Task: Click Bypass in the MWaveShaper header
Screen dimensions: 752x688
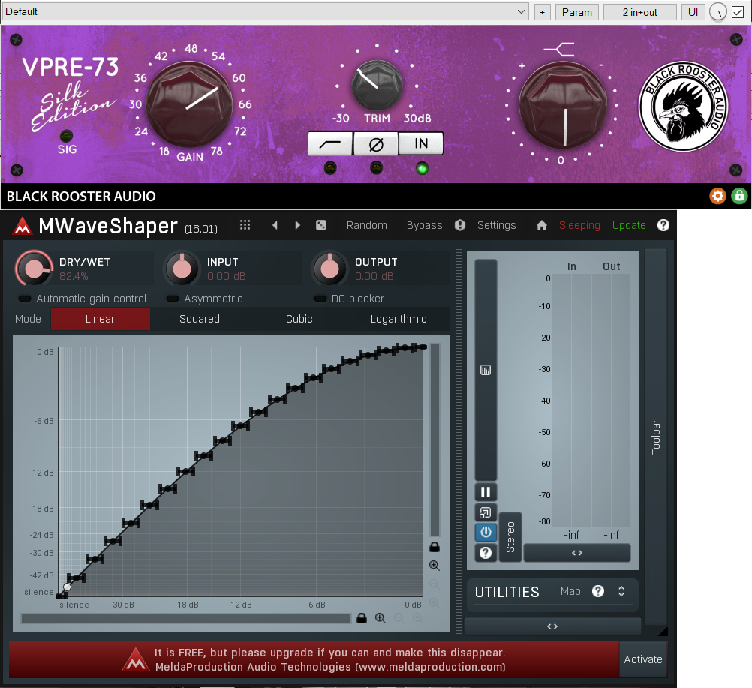Action: pos(425,225)
